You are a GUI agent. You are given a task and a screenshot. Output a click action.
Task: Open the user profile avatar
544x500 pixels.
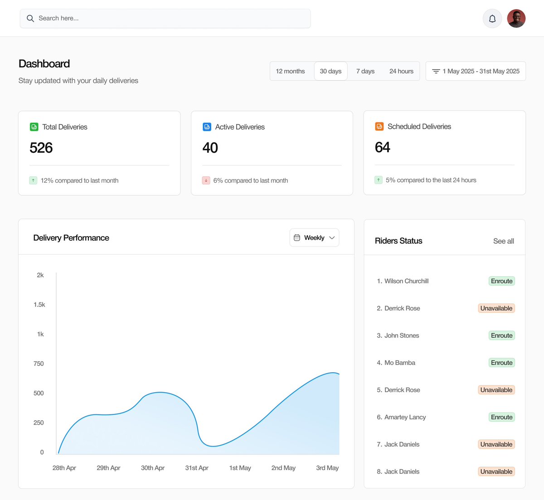click(x=516, y=19)
